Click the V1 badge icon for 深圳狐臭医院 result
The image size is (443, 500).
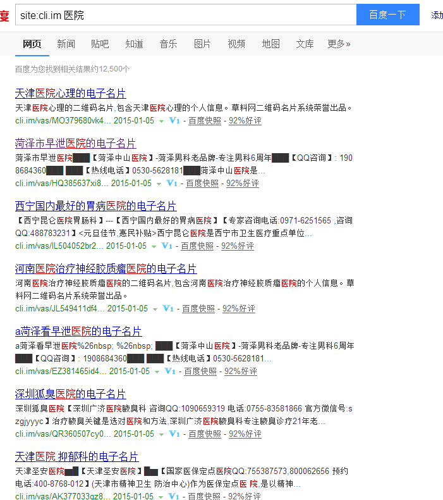[174, 434]
